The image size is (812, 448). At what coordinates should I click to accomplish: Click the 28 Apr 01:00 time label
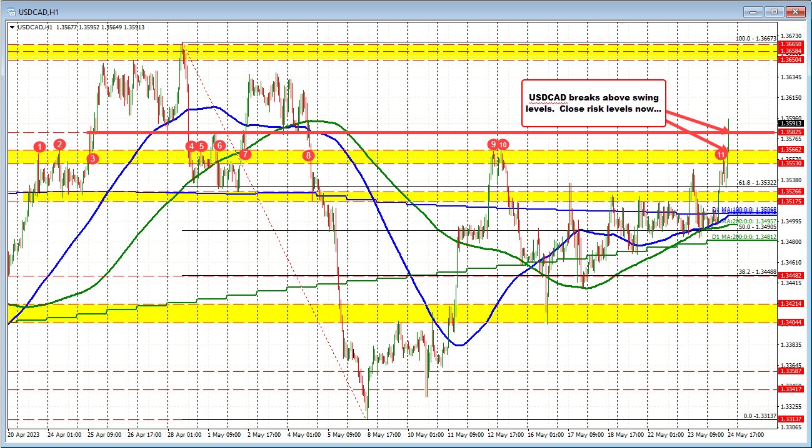(185, 434)
